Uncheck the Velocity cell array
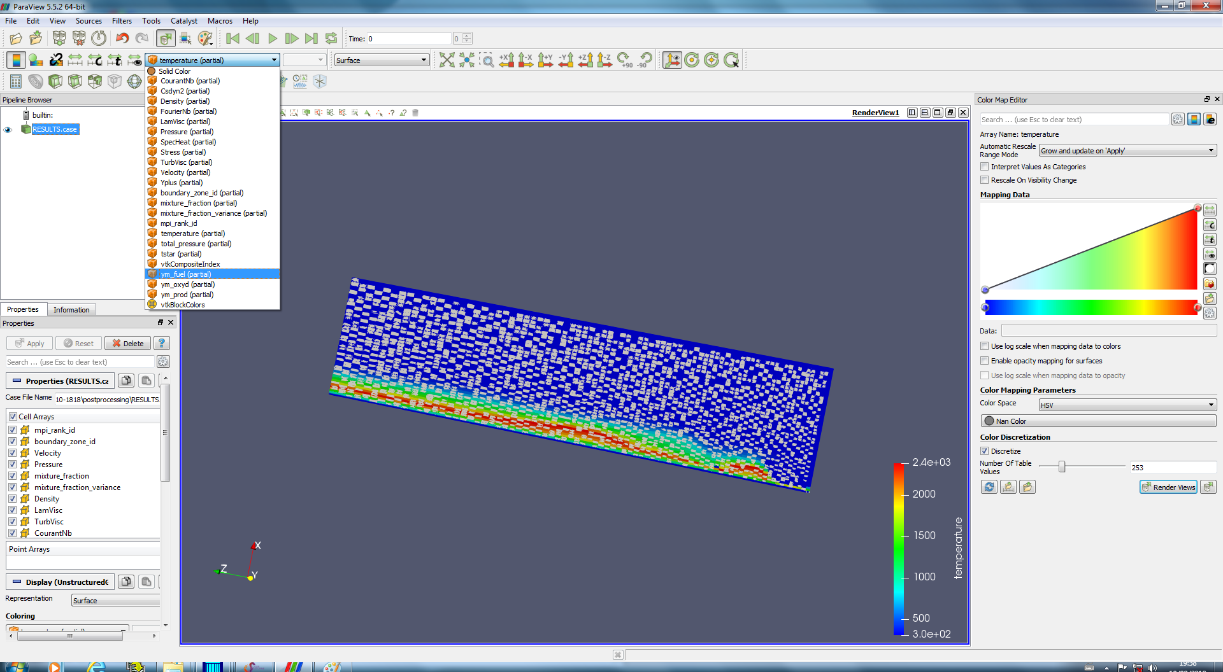 [13, 453]
